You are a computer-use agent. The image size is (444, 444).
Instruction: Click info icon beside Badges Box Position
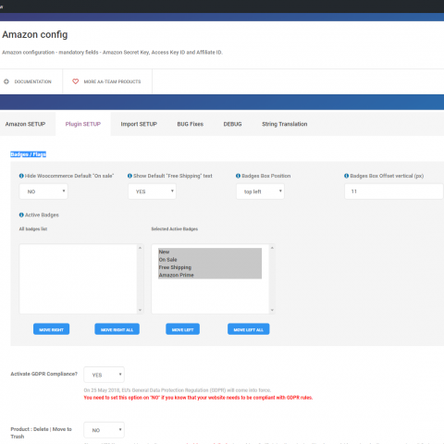coord(238,176)
